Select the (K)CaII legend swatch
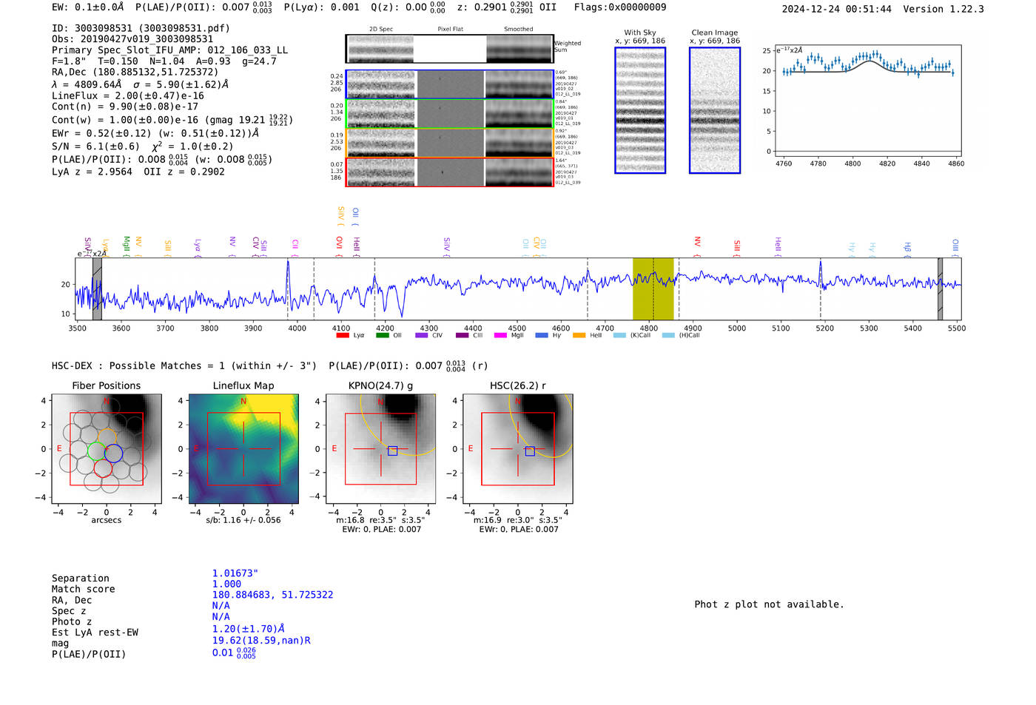Viewport: 1036px width, 705px height. (619, 335)
